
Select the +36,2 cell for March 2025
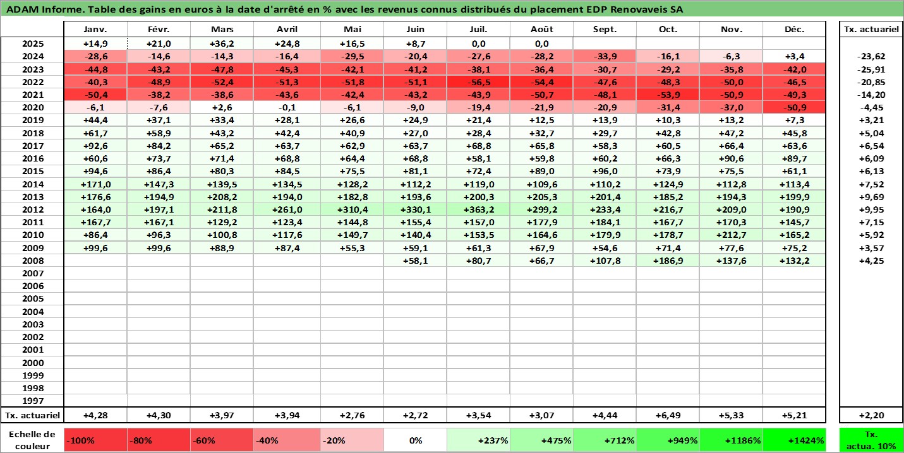point(222,44)
